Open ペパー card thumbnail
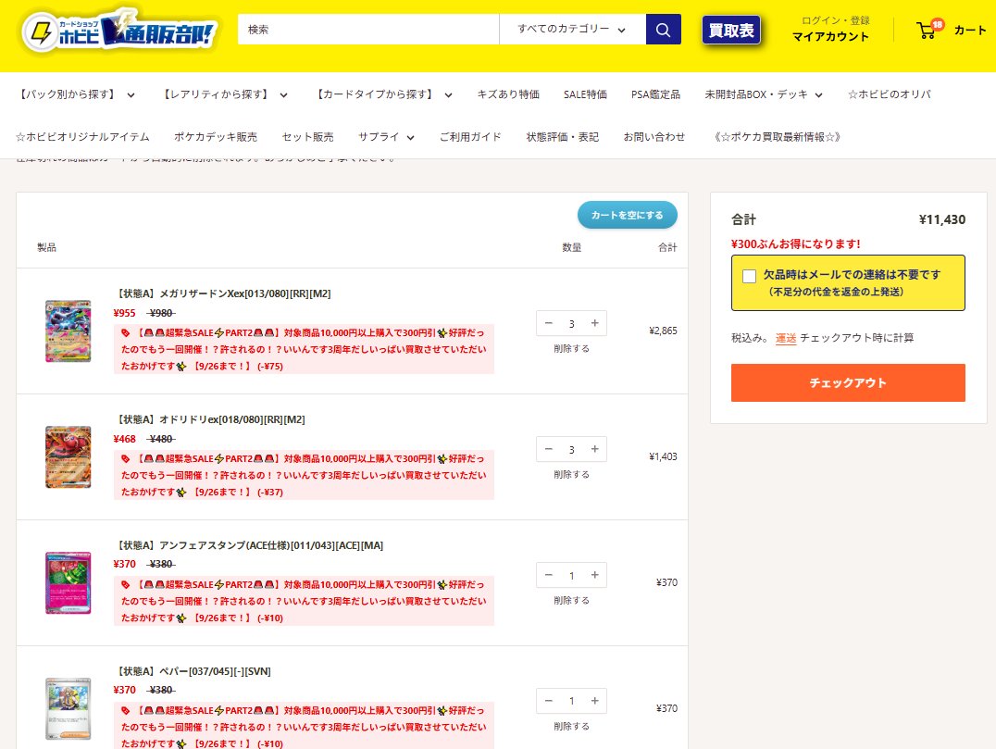Image resolution: width=996 pixels, height=749 pixels. (x=68, y=708)
